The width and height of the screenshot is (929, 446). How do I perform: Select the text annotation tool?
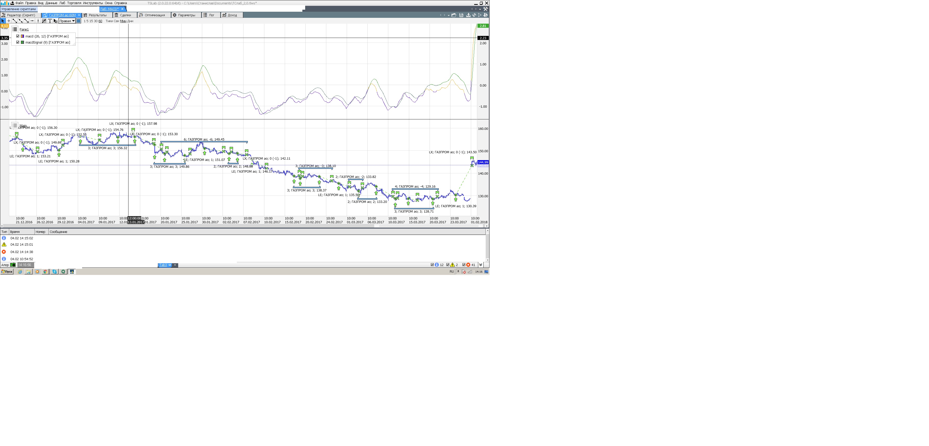50,21
